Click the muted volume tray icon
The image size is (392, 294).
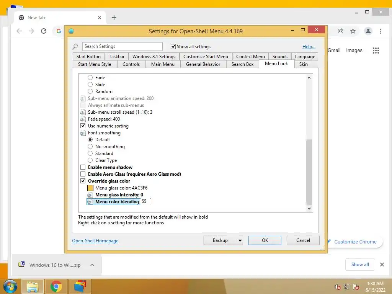click(338, 287)
